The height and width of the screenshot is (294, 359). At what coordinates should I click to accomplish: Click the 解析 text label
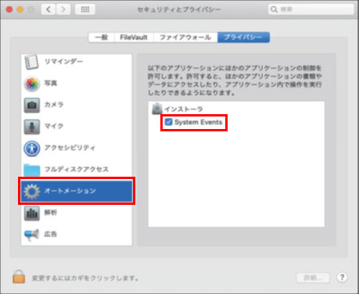[50, 213]
